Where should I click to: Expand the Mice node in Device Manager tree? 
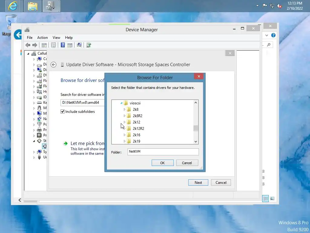click(x=34, y=108)
